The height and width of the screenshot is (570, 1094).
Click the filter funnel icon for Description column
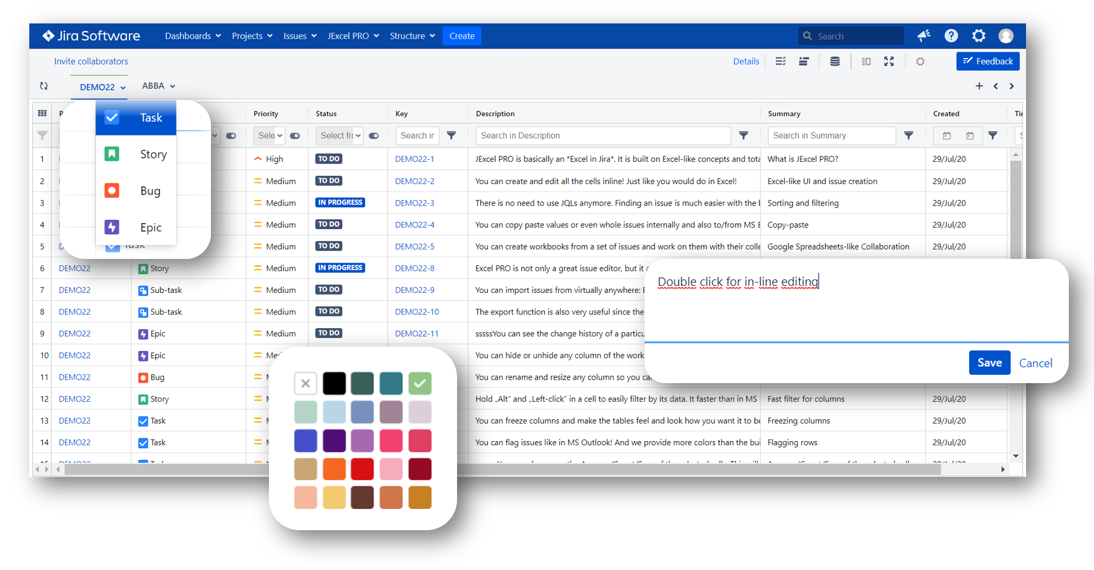[744, 135]
